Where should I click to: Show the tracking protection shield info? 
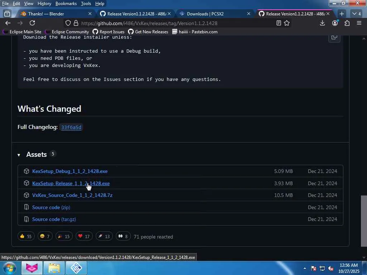click(68, 23)
